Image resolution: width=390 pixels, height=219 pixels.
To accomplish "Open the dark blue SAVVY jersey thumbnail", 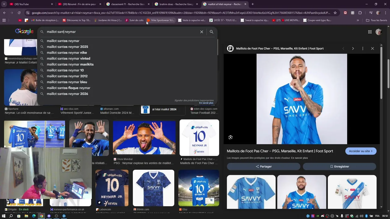I will coord(154,188).
